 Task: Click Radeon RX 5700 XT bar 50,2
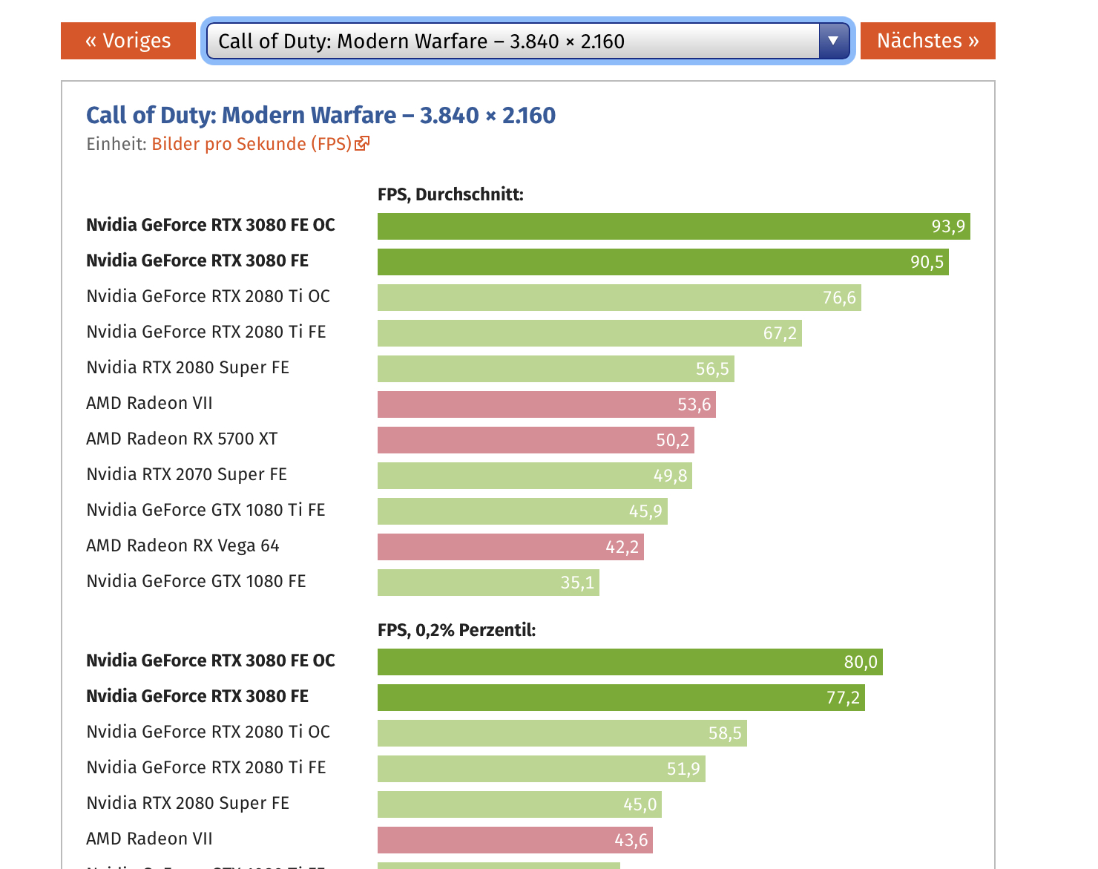tap(536, 440)
